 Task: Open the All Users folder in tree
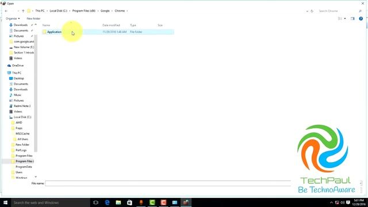22,139
